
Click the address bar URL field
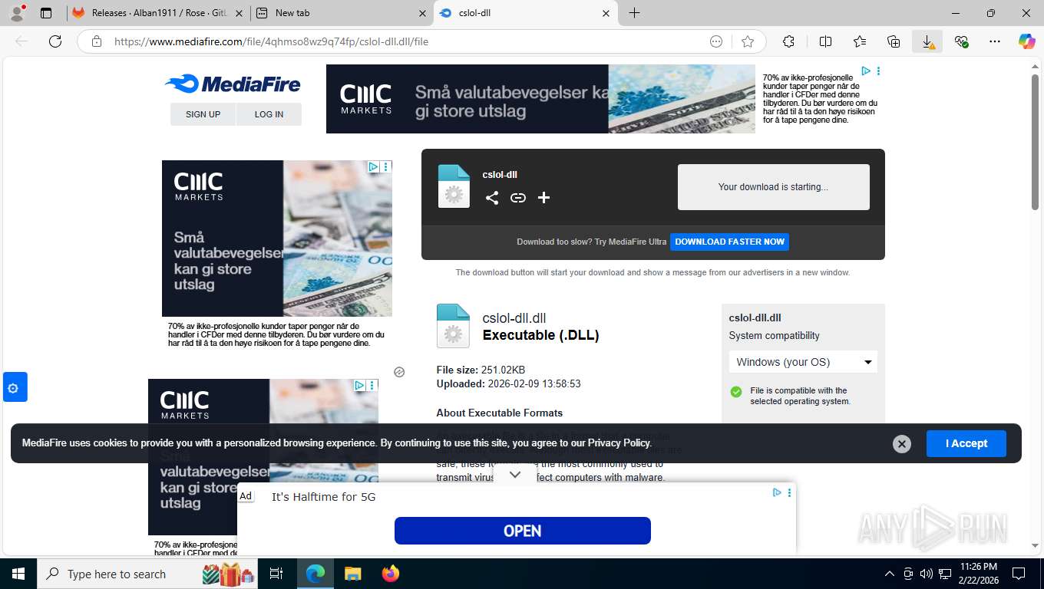(407, 41)
